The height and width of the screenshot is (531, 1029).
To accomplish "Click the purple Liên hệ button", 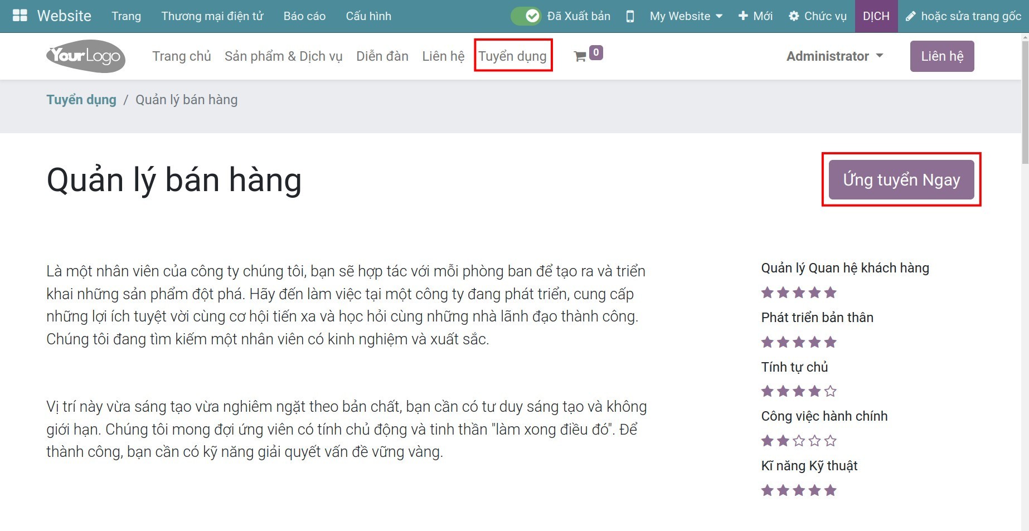I will [941, 56].
